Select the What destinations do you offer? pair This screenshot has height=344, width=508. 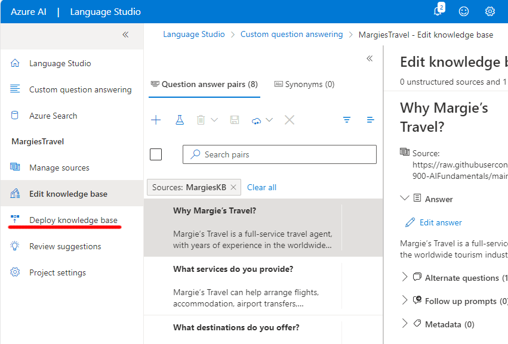pos(263,330)
